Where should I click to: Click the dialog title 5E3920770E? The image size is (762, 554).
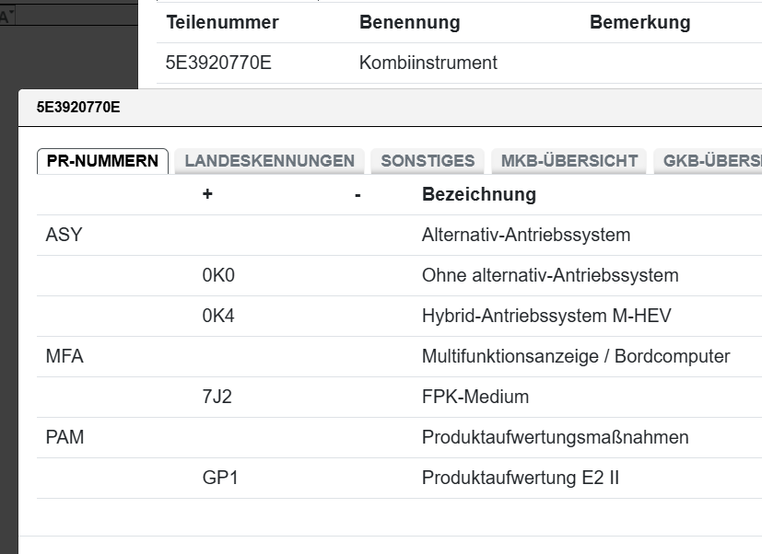78,108
